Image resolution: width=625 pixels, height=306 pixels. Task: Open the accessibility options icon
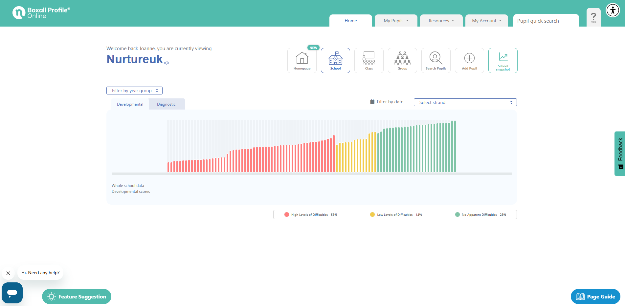coord(613,10)
